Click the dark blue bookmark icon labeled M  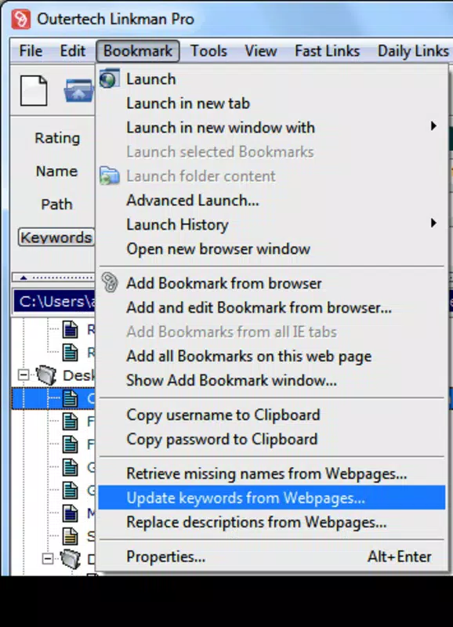(71, 513)
